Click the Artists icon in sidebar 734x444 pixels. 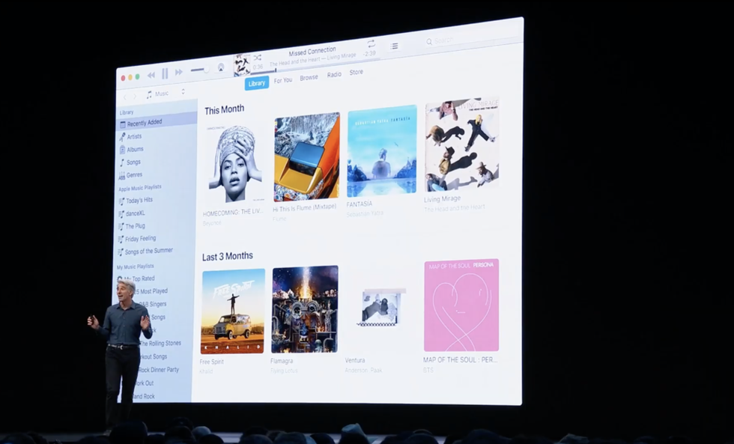tap(121, 136)
